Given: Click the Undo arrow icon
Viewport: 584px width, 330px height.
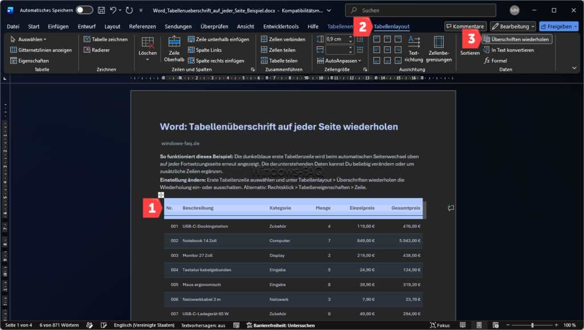Looking at the screenshot, I should (x=113, y=10).
